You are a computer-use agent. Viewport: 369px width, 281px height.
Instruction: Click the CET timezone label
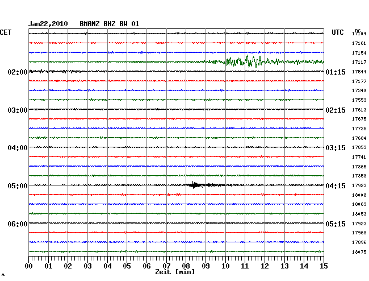click(x=6, y=32)
